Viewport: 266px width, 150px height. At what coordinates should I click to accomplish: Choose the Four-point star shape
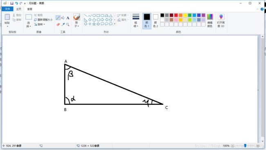90,24
